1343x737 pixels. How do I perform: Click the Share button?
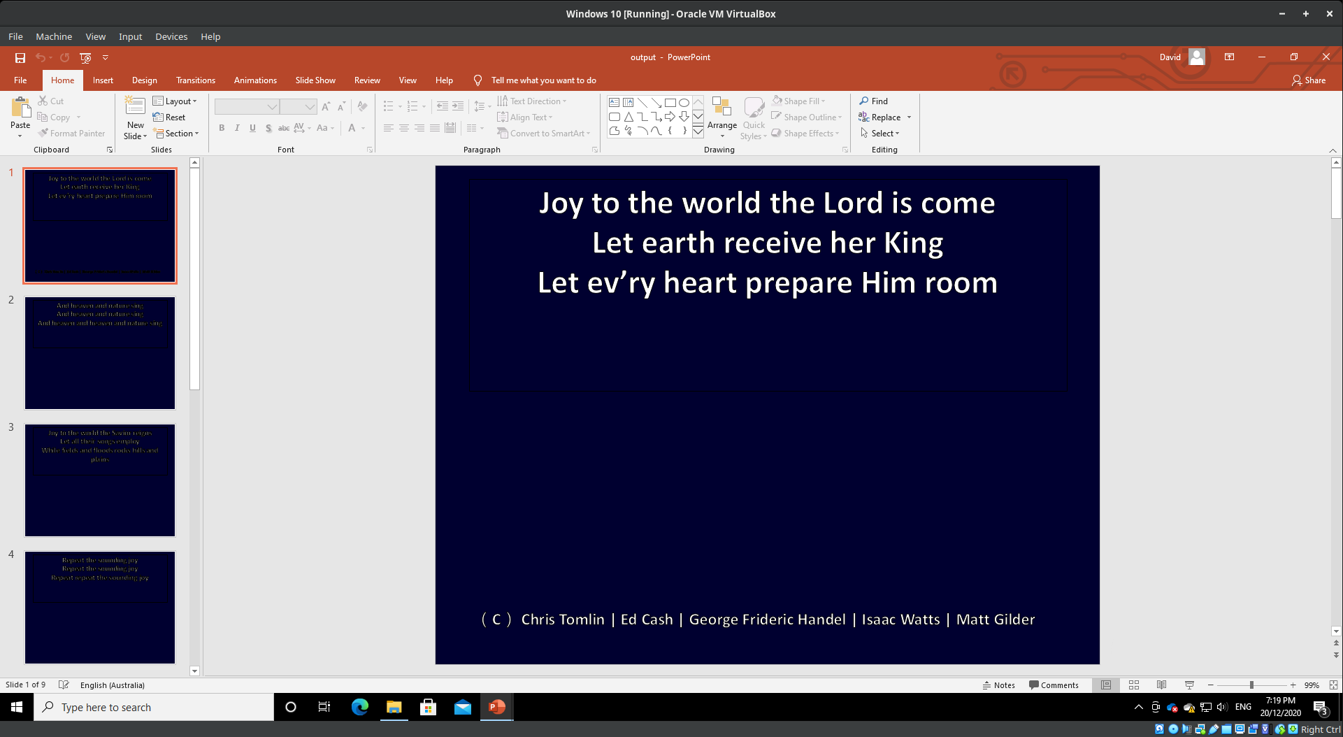[1309, 80]
